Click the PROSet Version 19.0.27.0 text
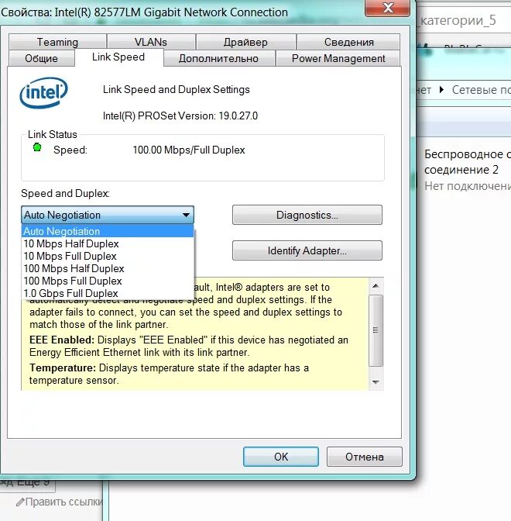 [x=180, y=116]
